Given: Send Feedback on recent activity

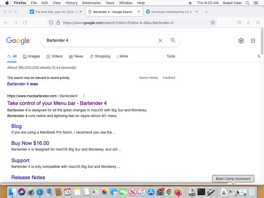Looking at the screenshot, I should coord(169,78).
